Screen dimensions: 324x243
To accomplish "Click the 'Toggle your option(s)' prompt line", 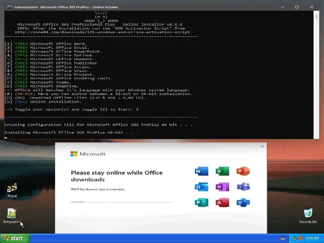I will point(72,109).
